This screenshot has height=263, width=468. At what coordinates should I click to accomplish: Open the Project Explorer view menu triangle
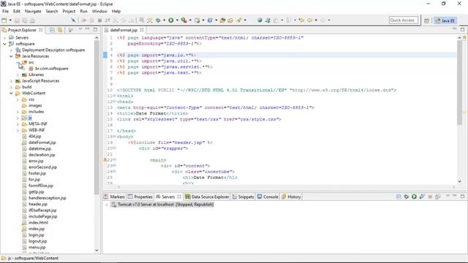pos(80,29)
